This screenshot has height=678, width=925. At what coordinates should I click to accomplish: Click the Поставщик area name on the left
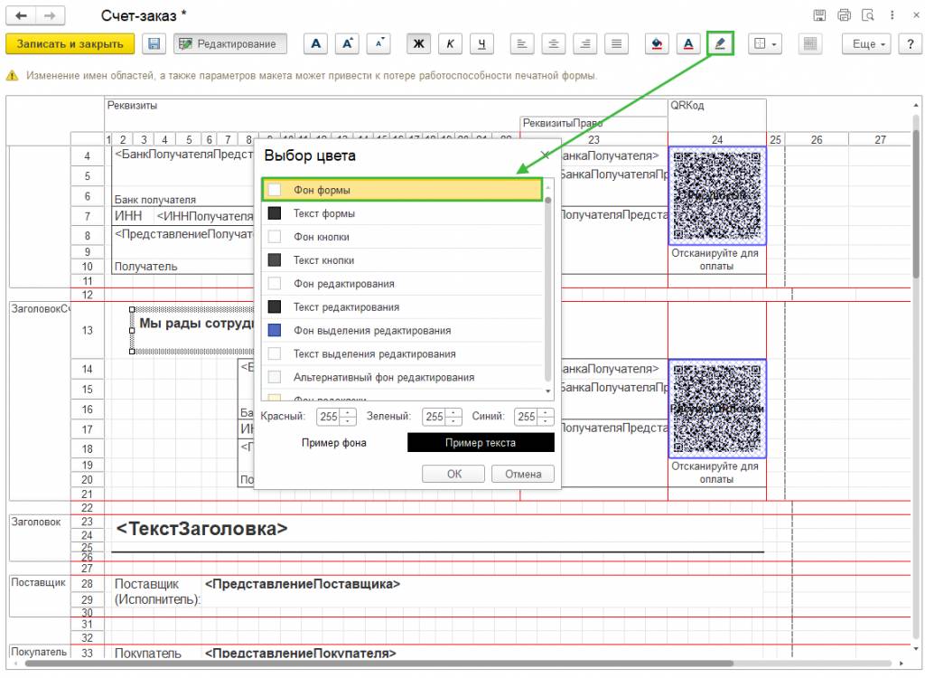coord(38,582)
